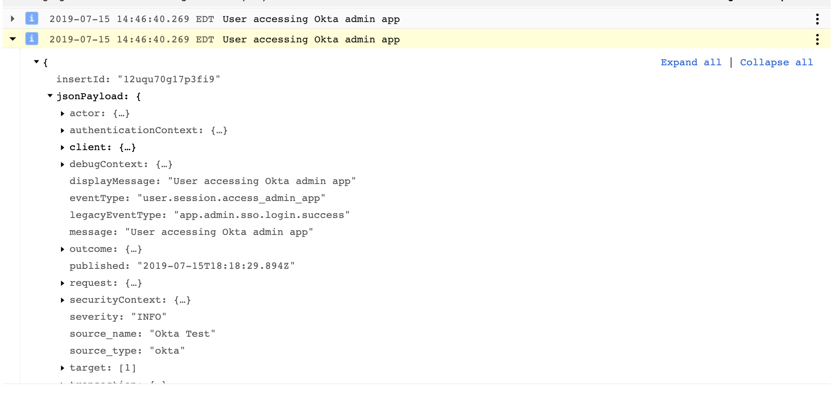
Task: Select the insertId value "12uqu70g17p3fi9"
Action: 169,79
